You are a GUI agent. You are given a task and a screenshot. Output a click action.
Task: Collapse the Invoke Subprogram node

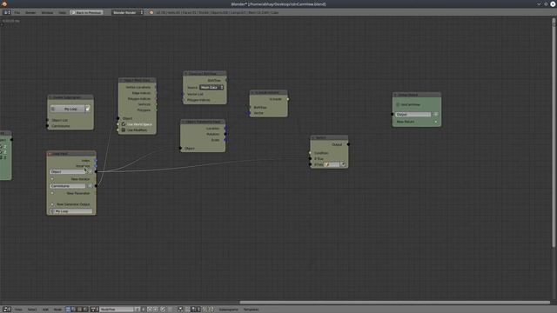click(x=50, y=97)
